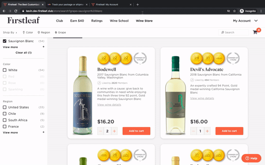Screen dimensions: 265x165
Task: Click Devil's Advocate liked-by thumbs icon
Action: 192,80
